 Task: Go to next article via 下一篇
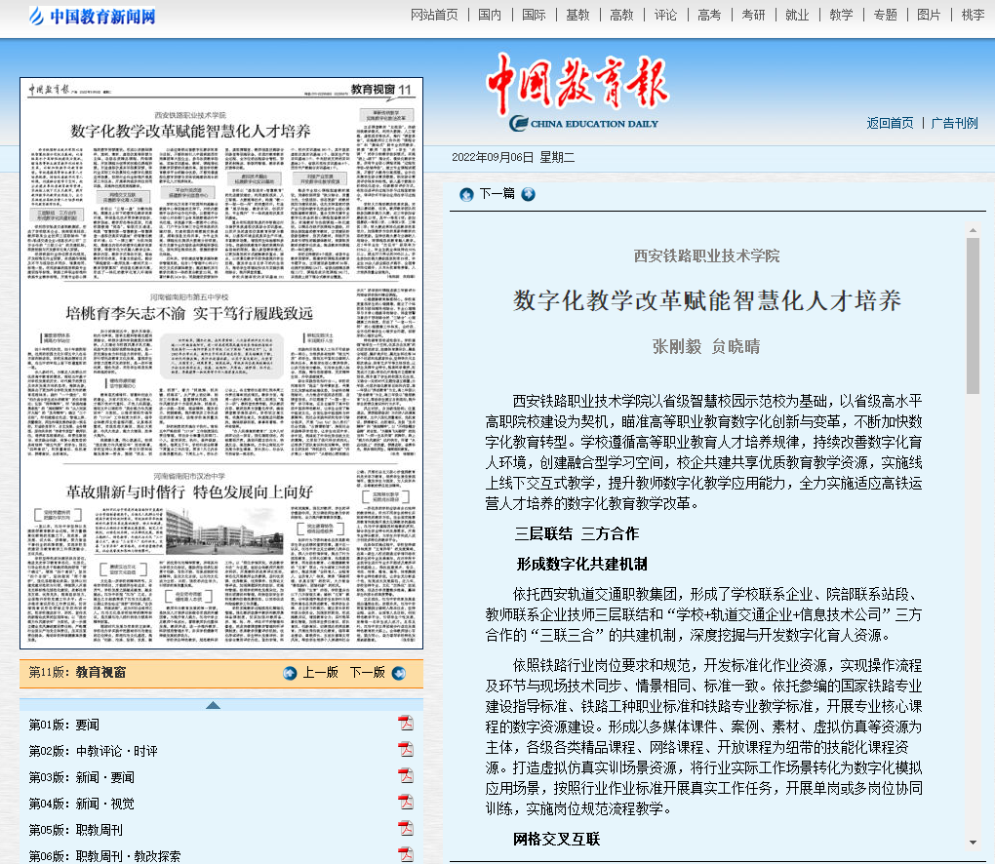tap(497, 194)
